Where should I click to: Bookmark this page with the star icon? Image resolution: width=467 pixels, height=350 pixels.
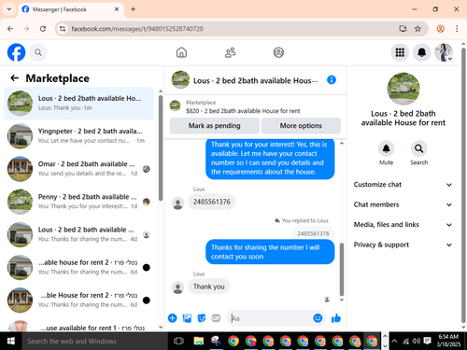[x=417, y=29]
